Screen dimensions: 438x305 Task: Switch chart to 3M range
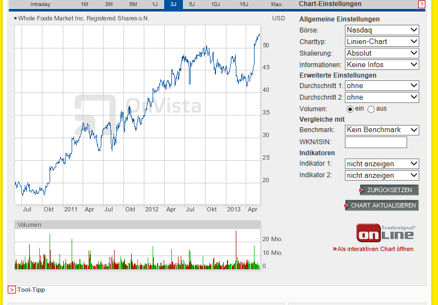click(x=109, y=4)
